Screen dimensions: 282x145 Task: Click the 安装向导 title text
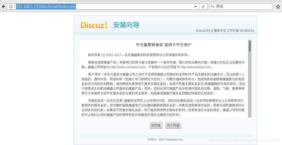coord(126,25)
